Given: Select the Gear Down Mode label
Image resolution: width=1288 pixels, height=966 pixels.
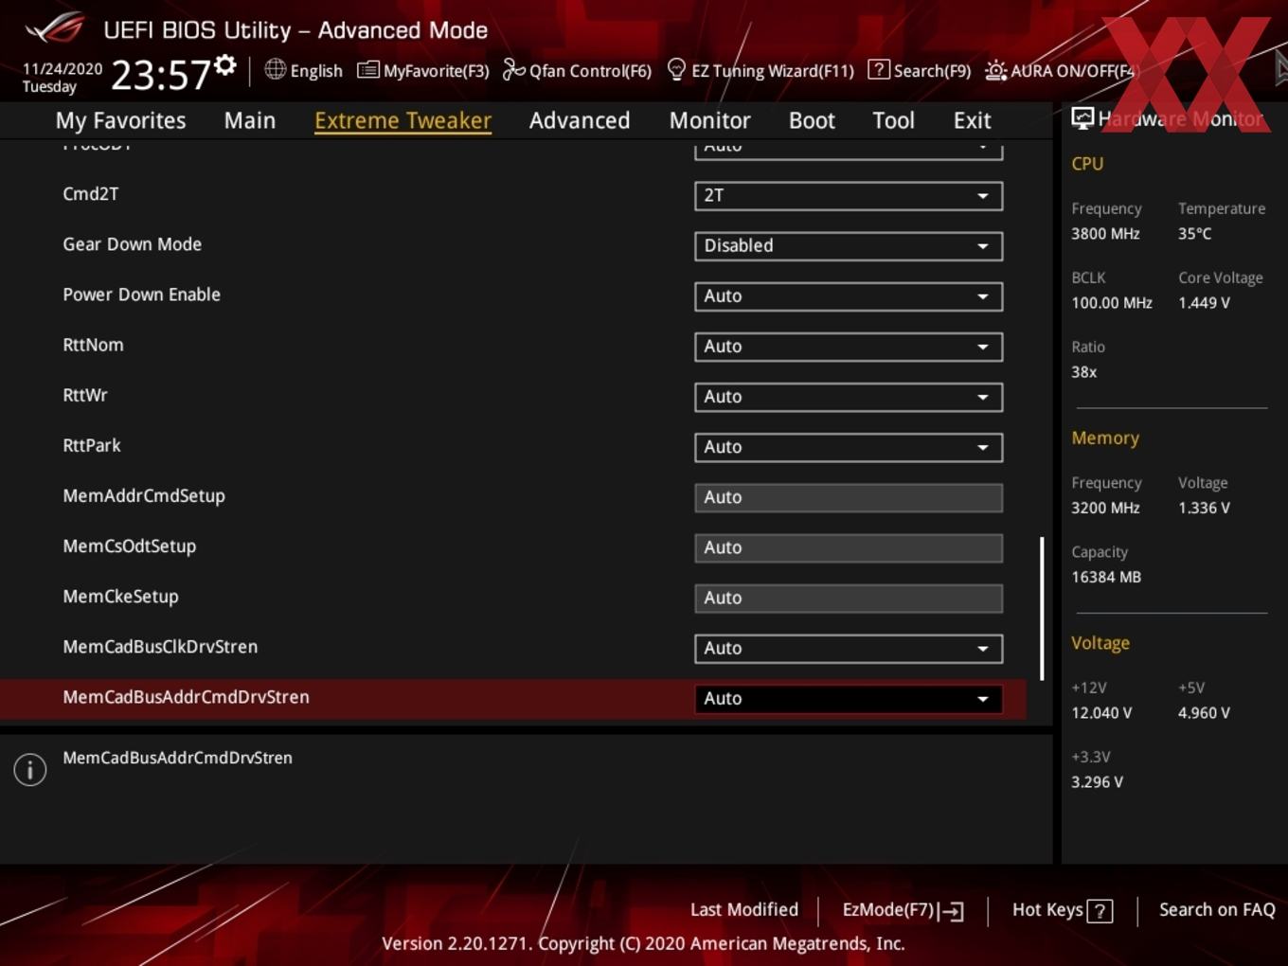Looking at the screenshot, I should (132, 244).
